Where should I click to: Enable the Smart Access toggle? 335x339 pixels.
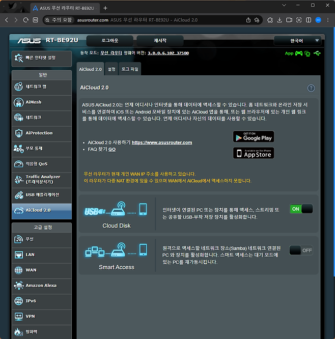[x=301, y=250]
